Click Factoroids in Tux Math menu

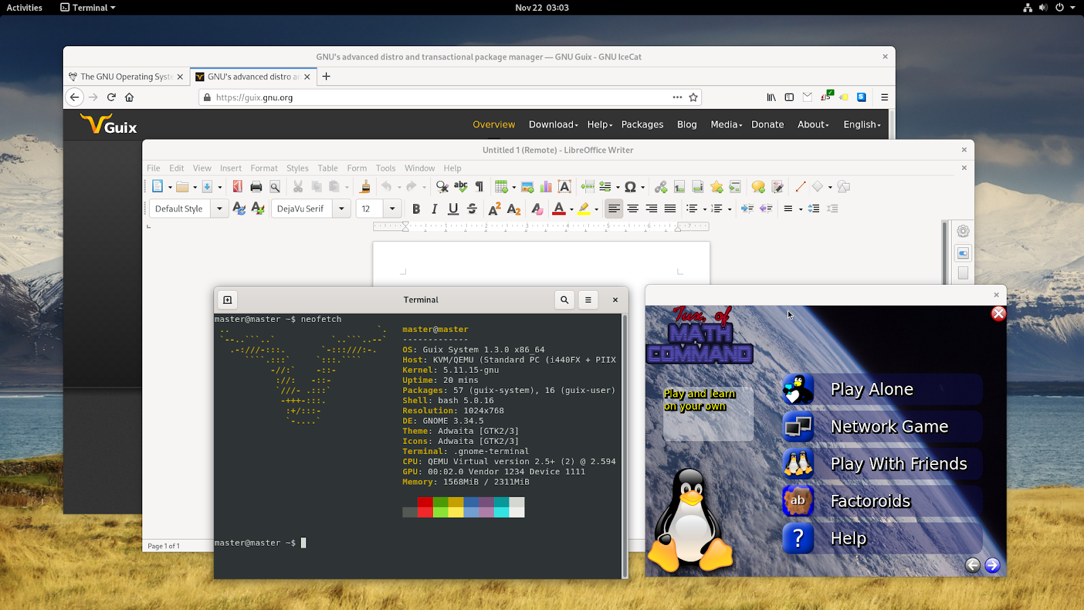click(882, 502)
